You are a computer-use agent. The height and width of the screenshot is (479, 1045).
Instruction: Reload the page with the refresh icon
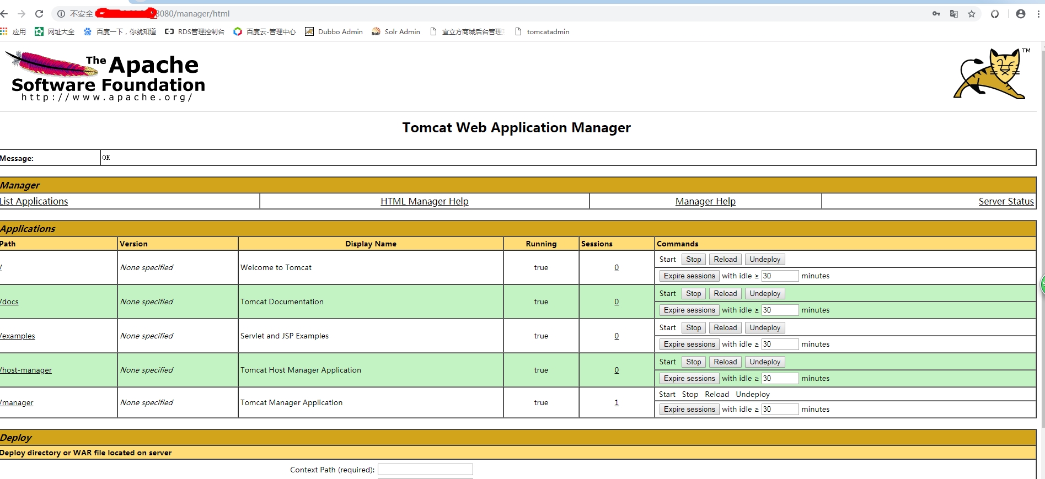coord(39,14)
